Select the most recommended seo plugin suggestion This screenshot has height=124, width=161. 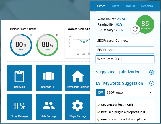click(123, 119)
